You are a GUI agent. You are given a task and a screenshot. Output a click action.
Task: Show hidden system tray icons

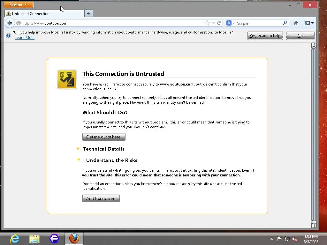point(271,239)
